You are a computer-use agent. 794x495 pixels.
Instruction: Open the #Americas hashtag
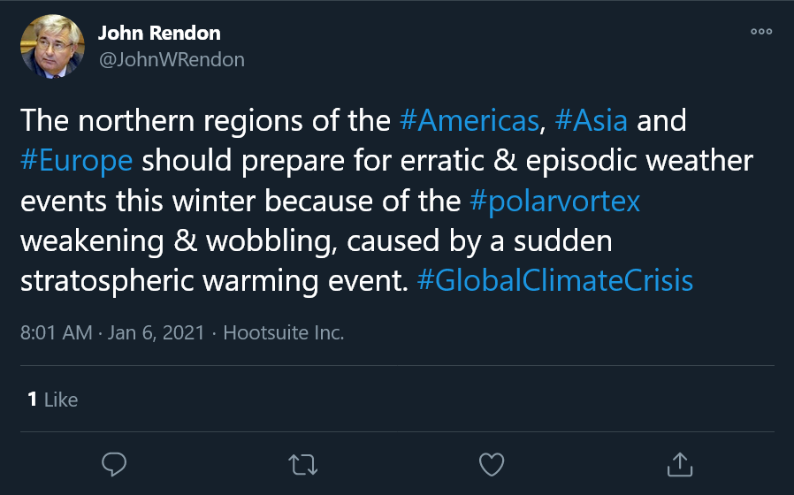coord(469,119)
